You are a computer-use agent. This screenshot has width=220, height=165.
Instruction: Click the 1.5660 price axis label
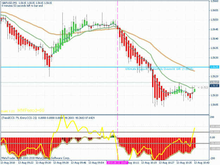pyautogui.click(x=214, y=1)
